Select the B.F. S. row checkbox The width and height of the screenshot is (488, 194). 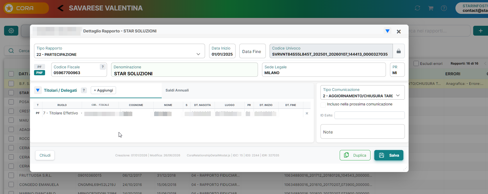[x=11, y=83]
